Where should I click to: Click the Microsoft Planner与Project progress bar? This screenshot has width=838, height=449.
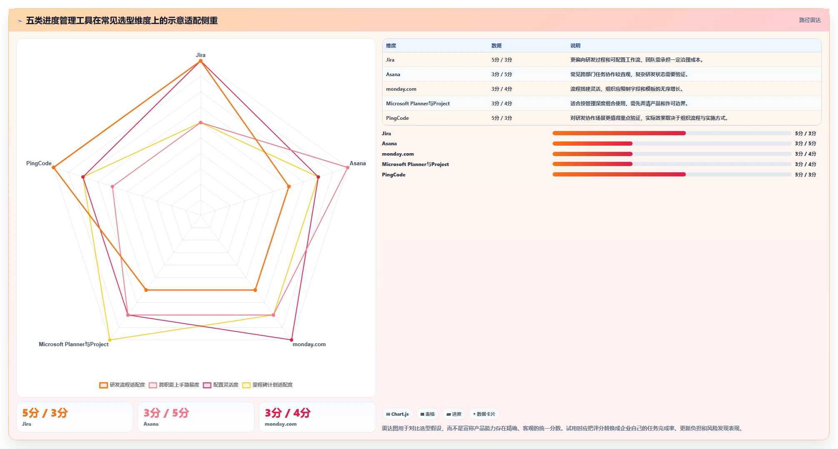(672, 164)
